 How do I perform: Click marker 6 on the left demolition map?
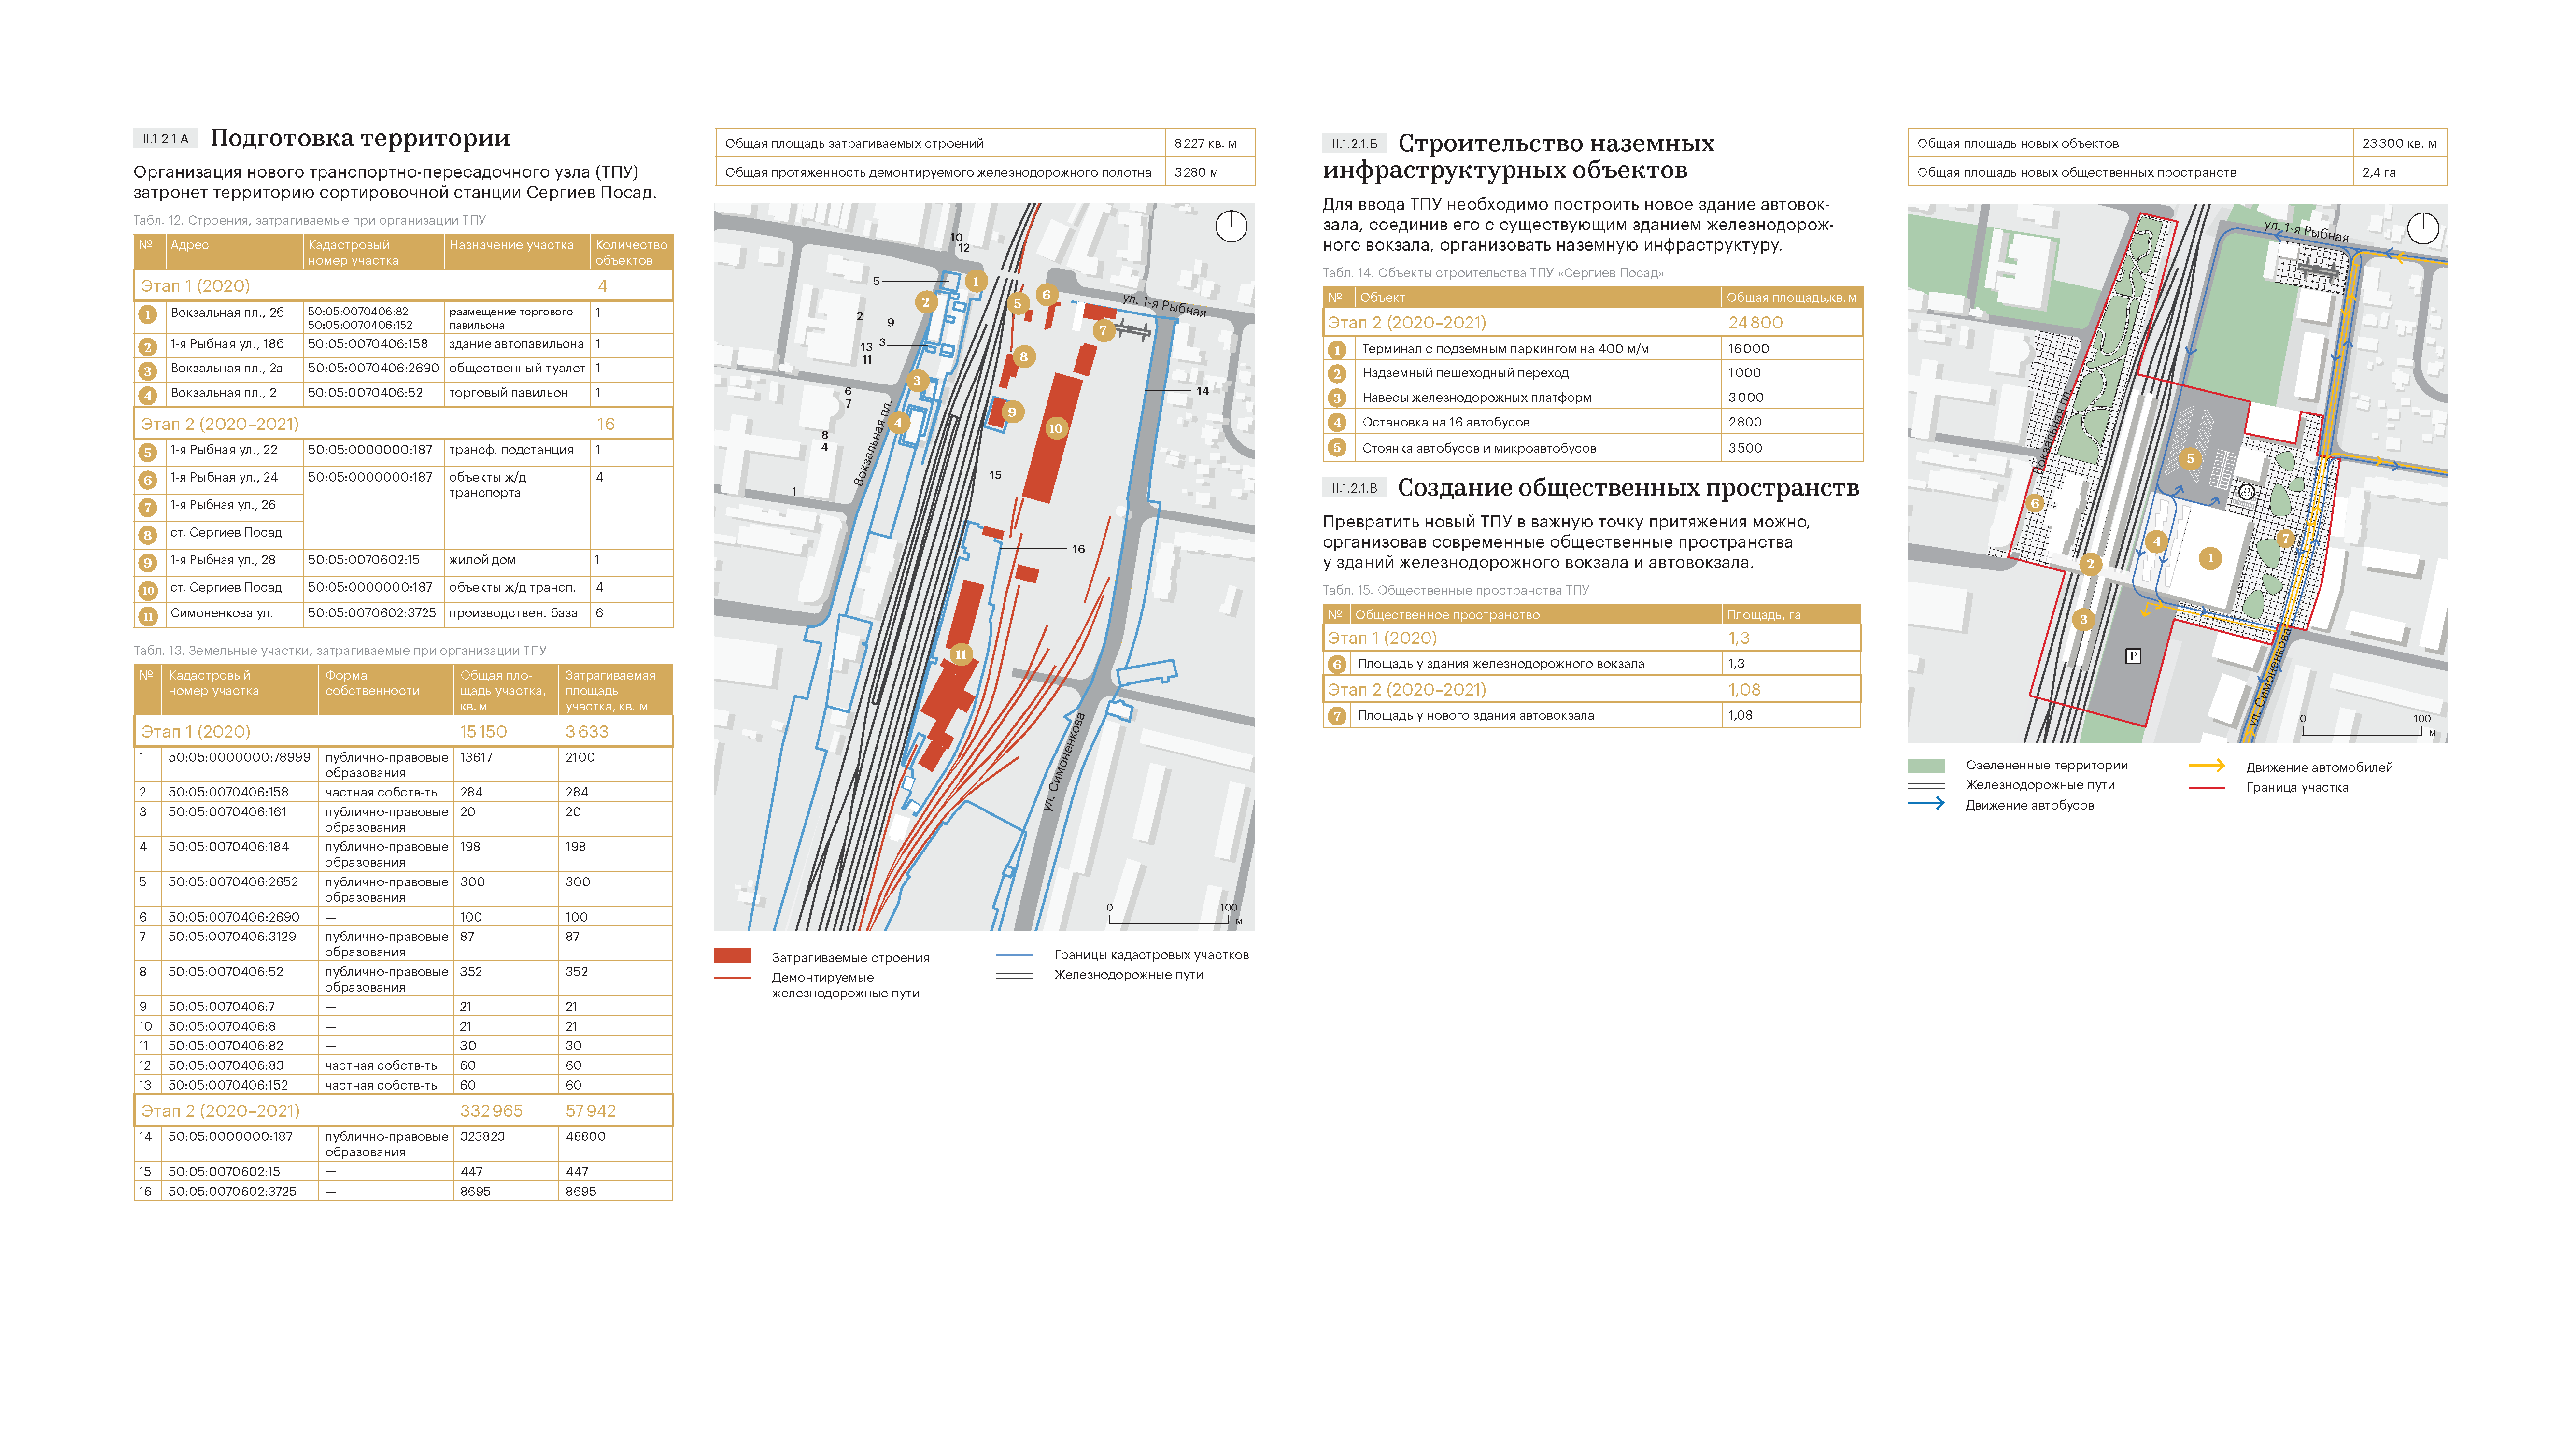pos(1046,295)
